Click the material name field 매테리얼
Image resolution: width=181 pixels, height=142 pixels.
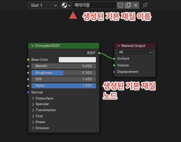click(94, 5)
